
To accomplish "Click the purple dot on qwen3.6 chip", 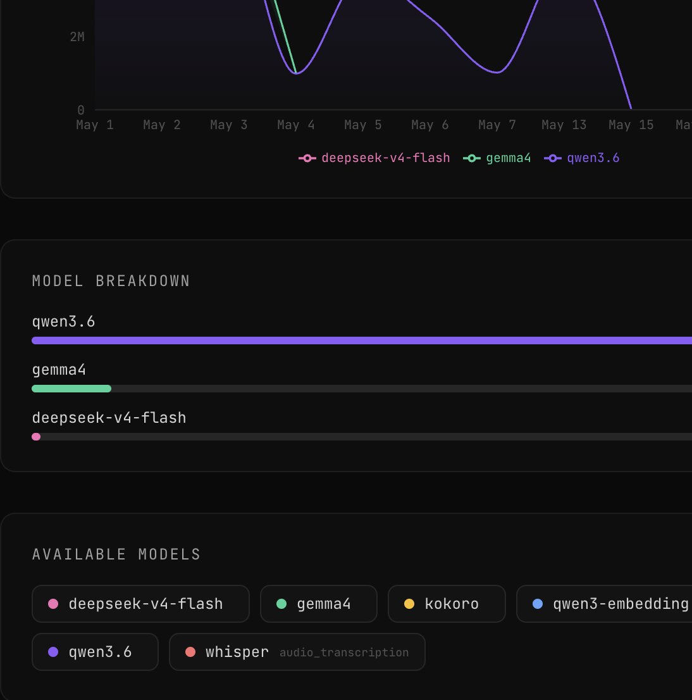I will point(53,652).
